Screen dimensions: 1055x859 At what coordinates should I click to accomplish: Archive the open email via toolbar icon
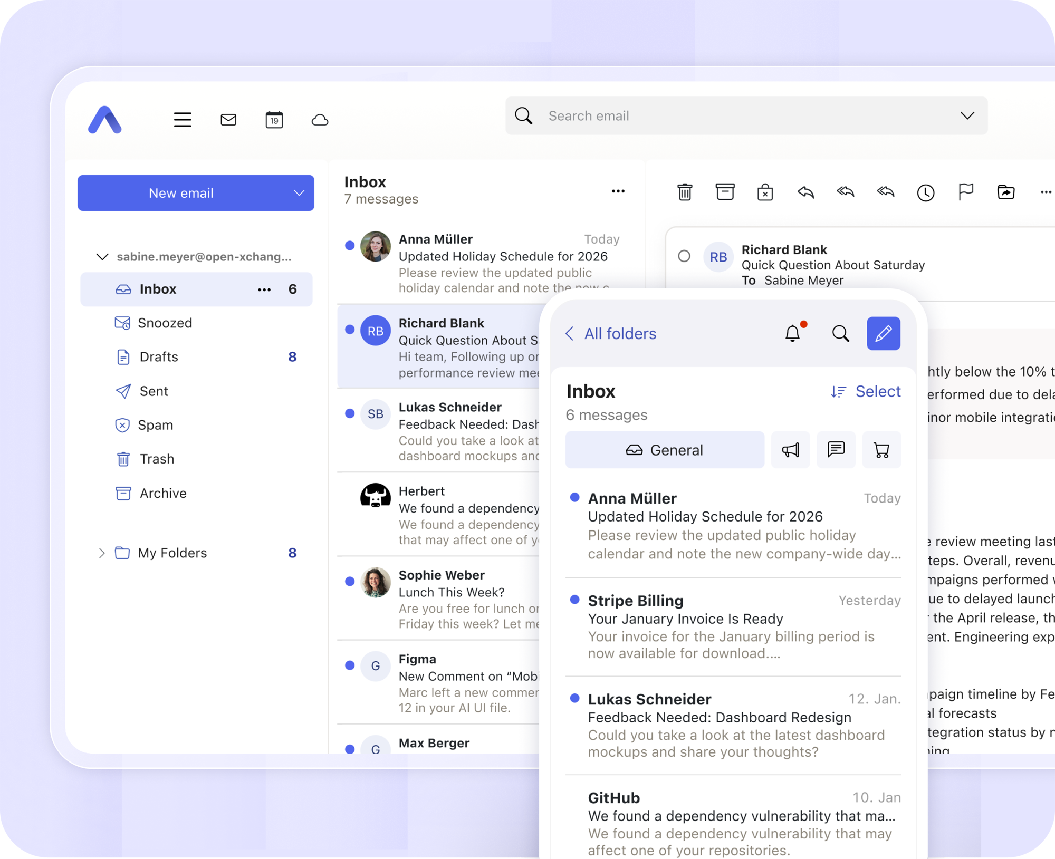[725, 192]
